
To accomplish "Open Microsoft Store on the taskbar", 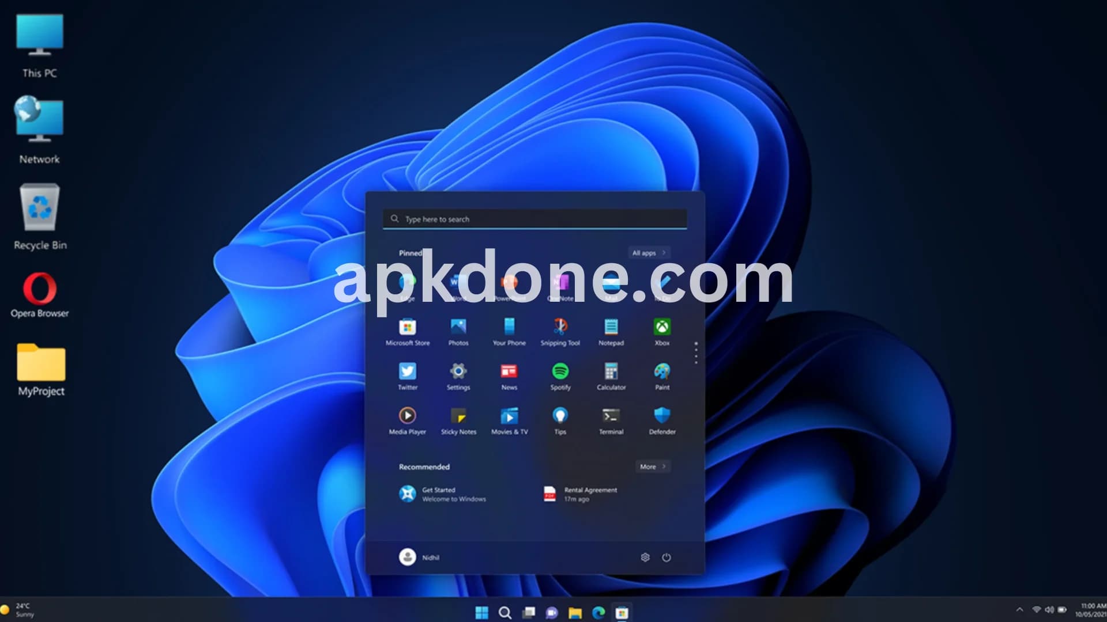I will 622,612.
